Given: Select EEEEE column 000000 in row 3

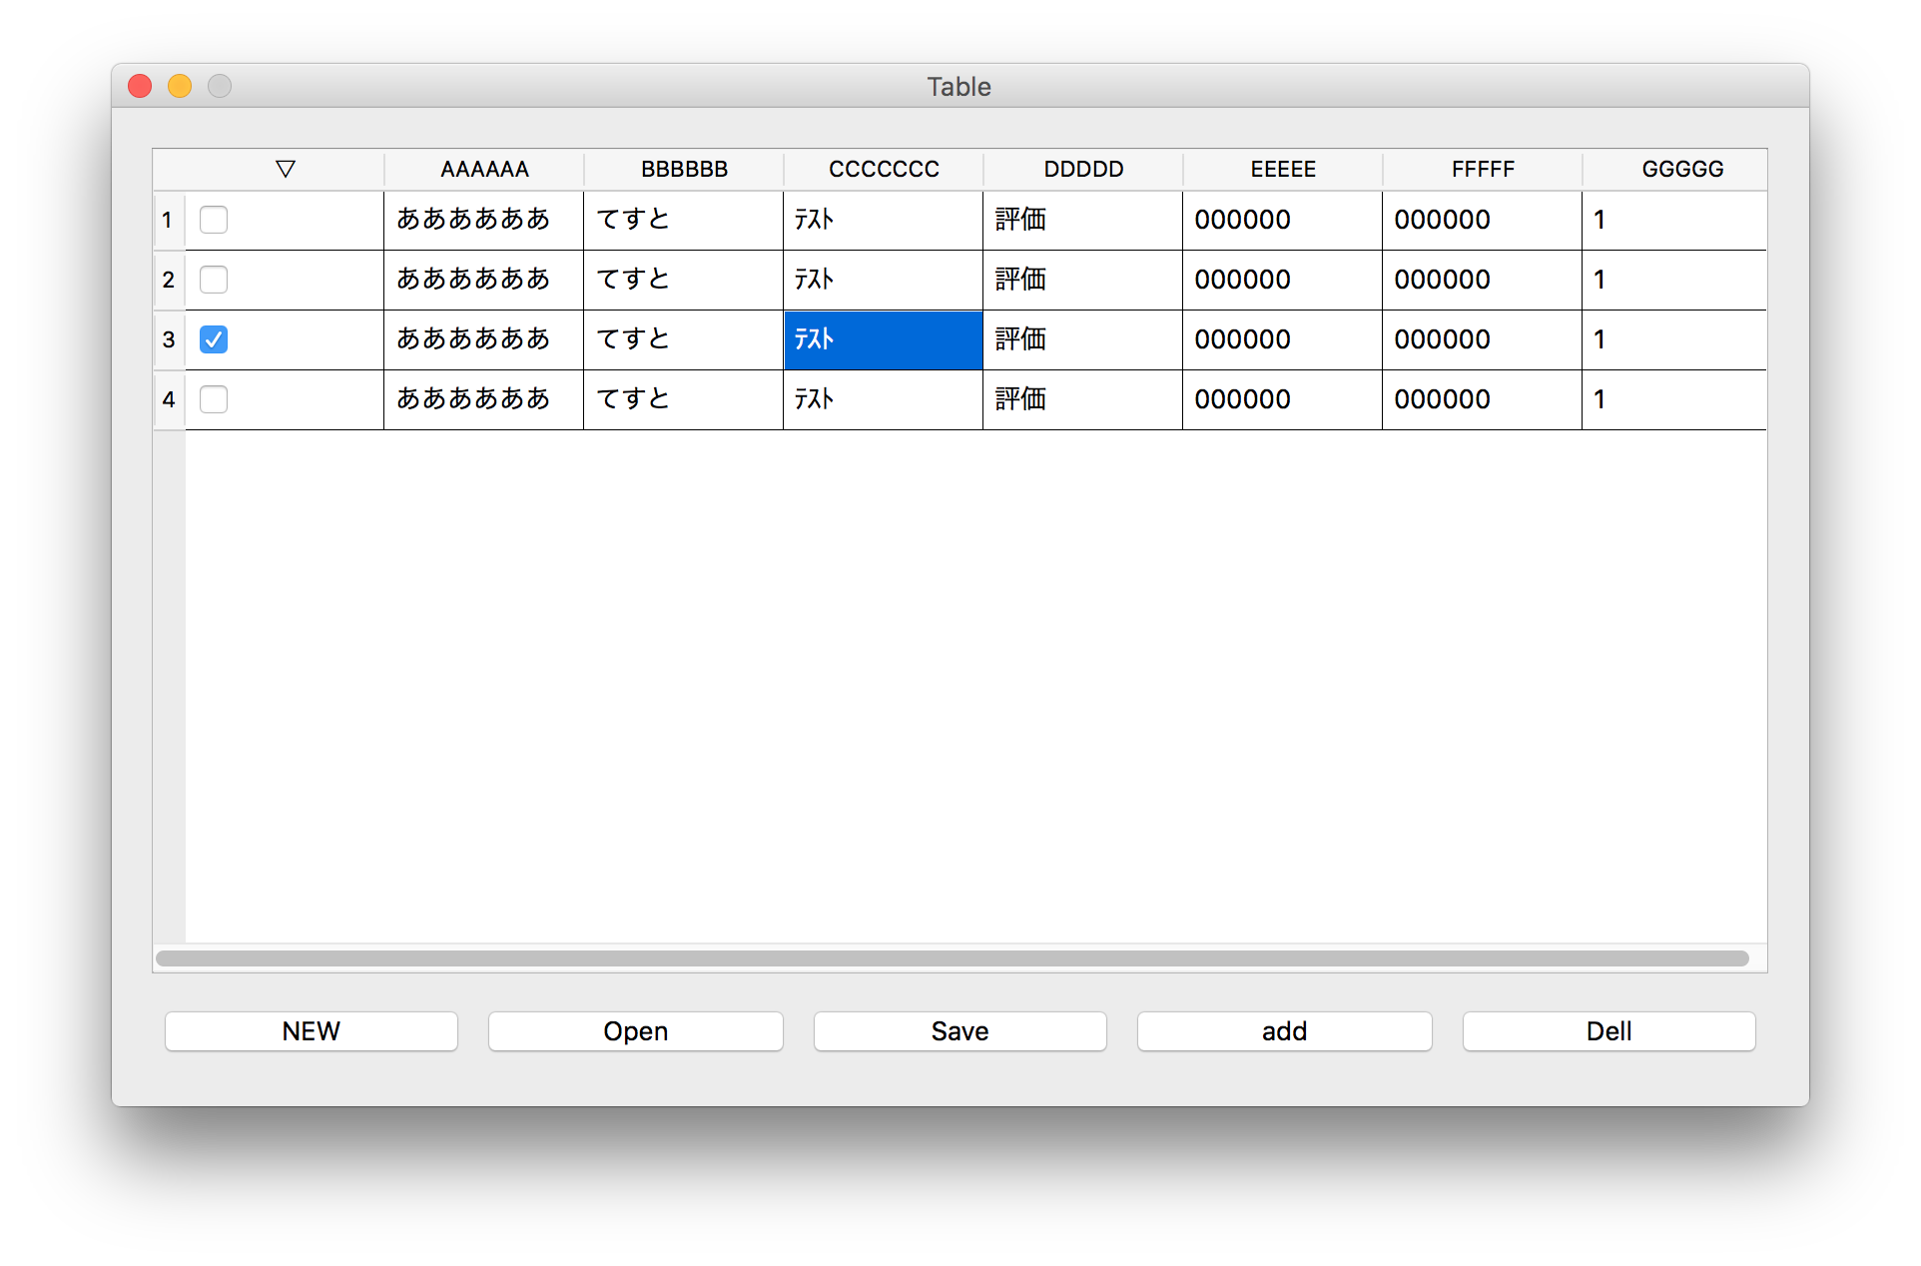Looking at the screenshot, I should tap(1283, 339).
